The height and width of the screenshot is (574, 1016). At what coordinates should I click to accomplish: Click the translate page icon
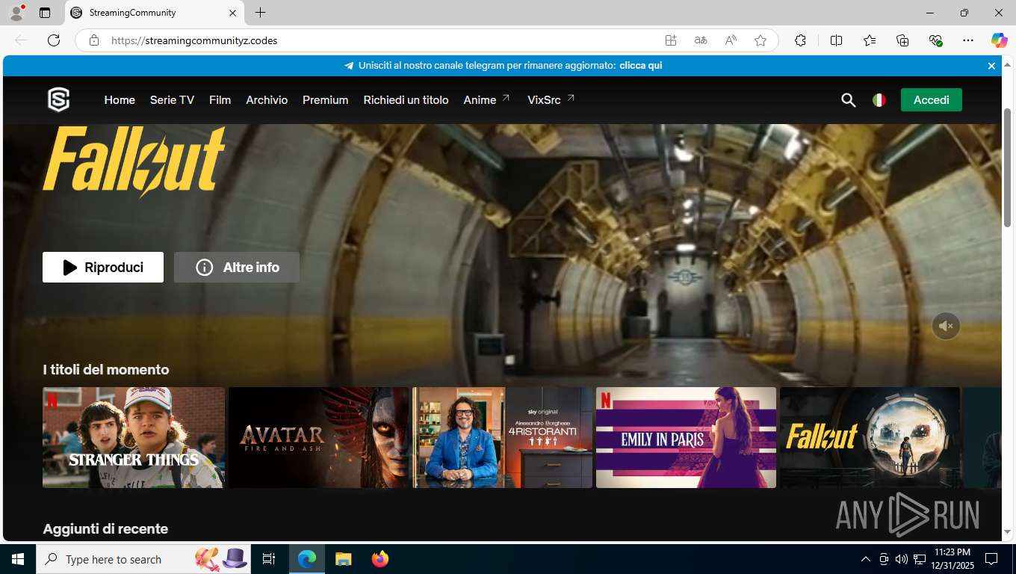[x=701, y=40]
